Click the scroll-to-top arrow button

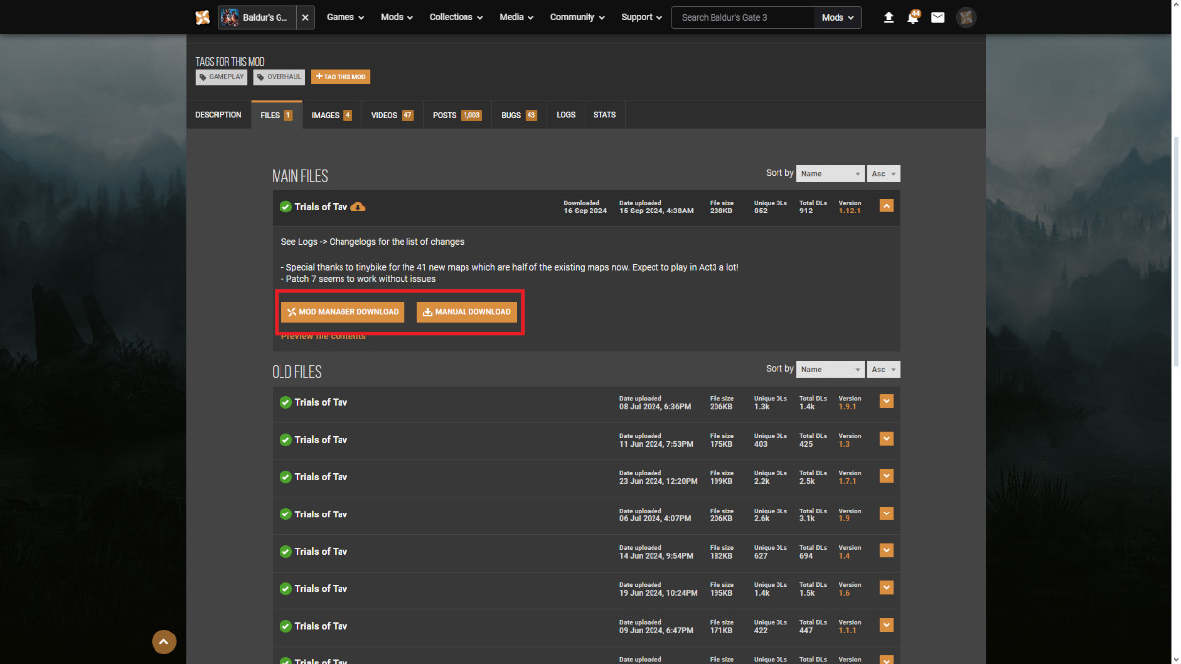164,642
